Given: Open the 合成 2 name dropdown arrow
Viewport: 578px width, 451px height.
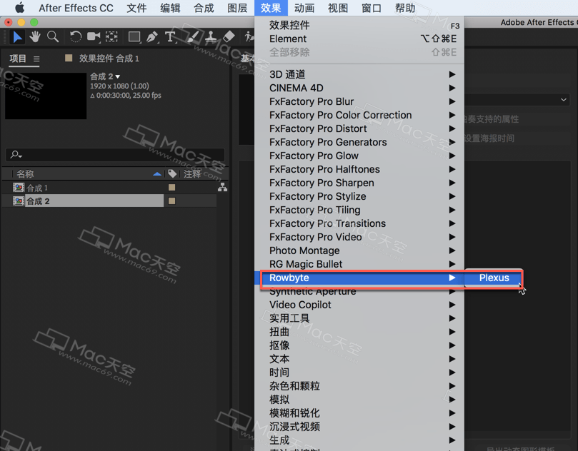Looking at the screenshot, I should (118, 76).
